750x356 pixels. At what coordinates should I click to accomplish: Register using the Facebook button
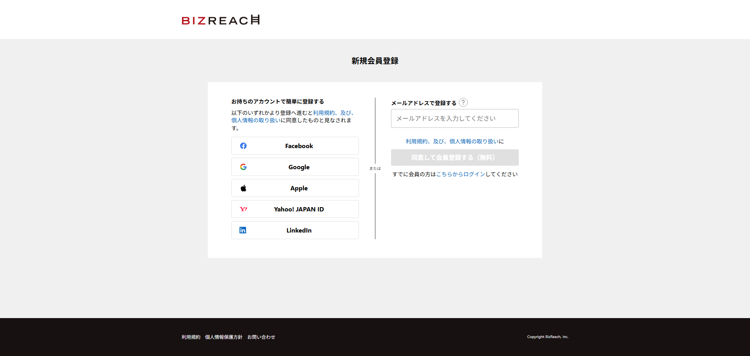pos(295,146)
